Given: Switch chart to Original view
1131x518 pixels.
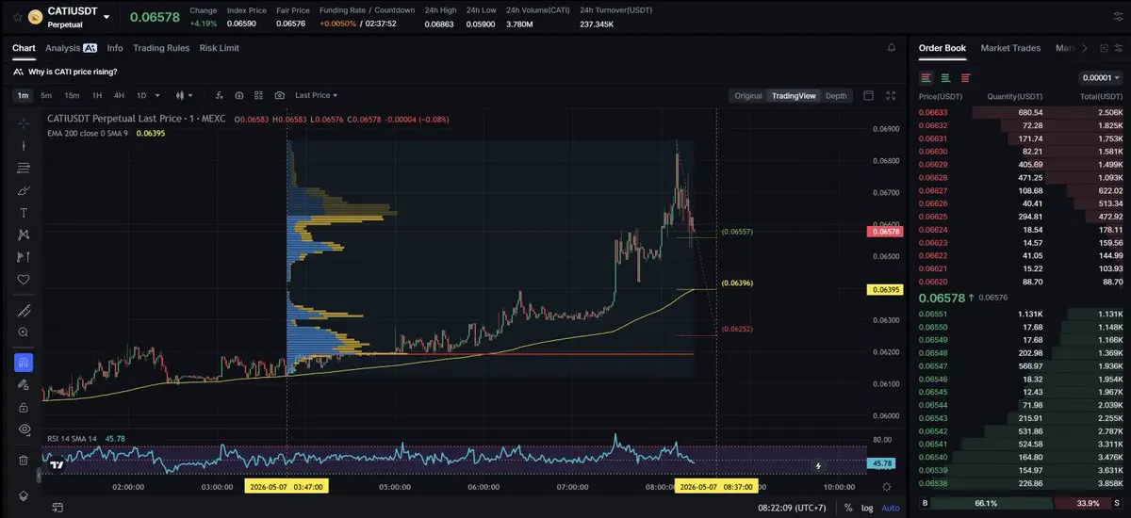Looking at the screenshot, I should coord(748,95).
